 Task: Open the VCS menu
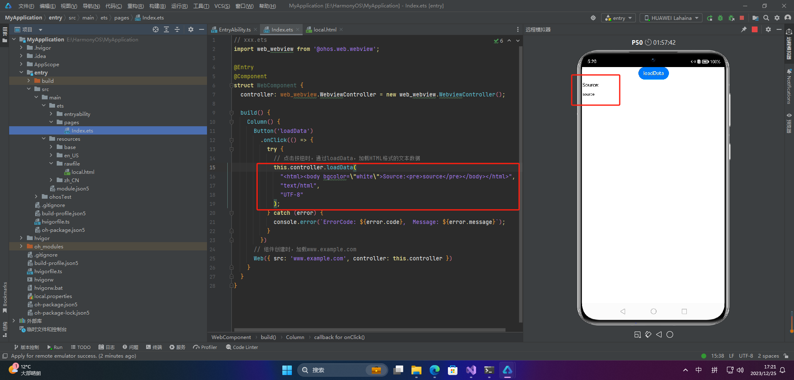[222, 6]
